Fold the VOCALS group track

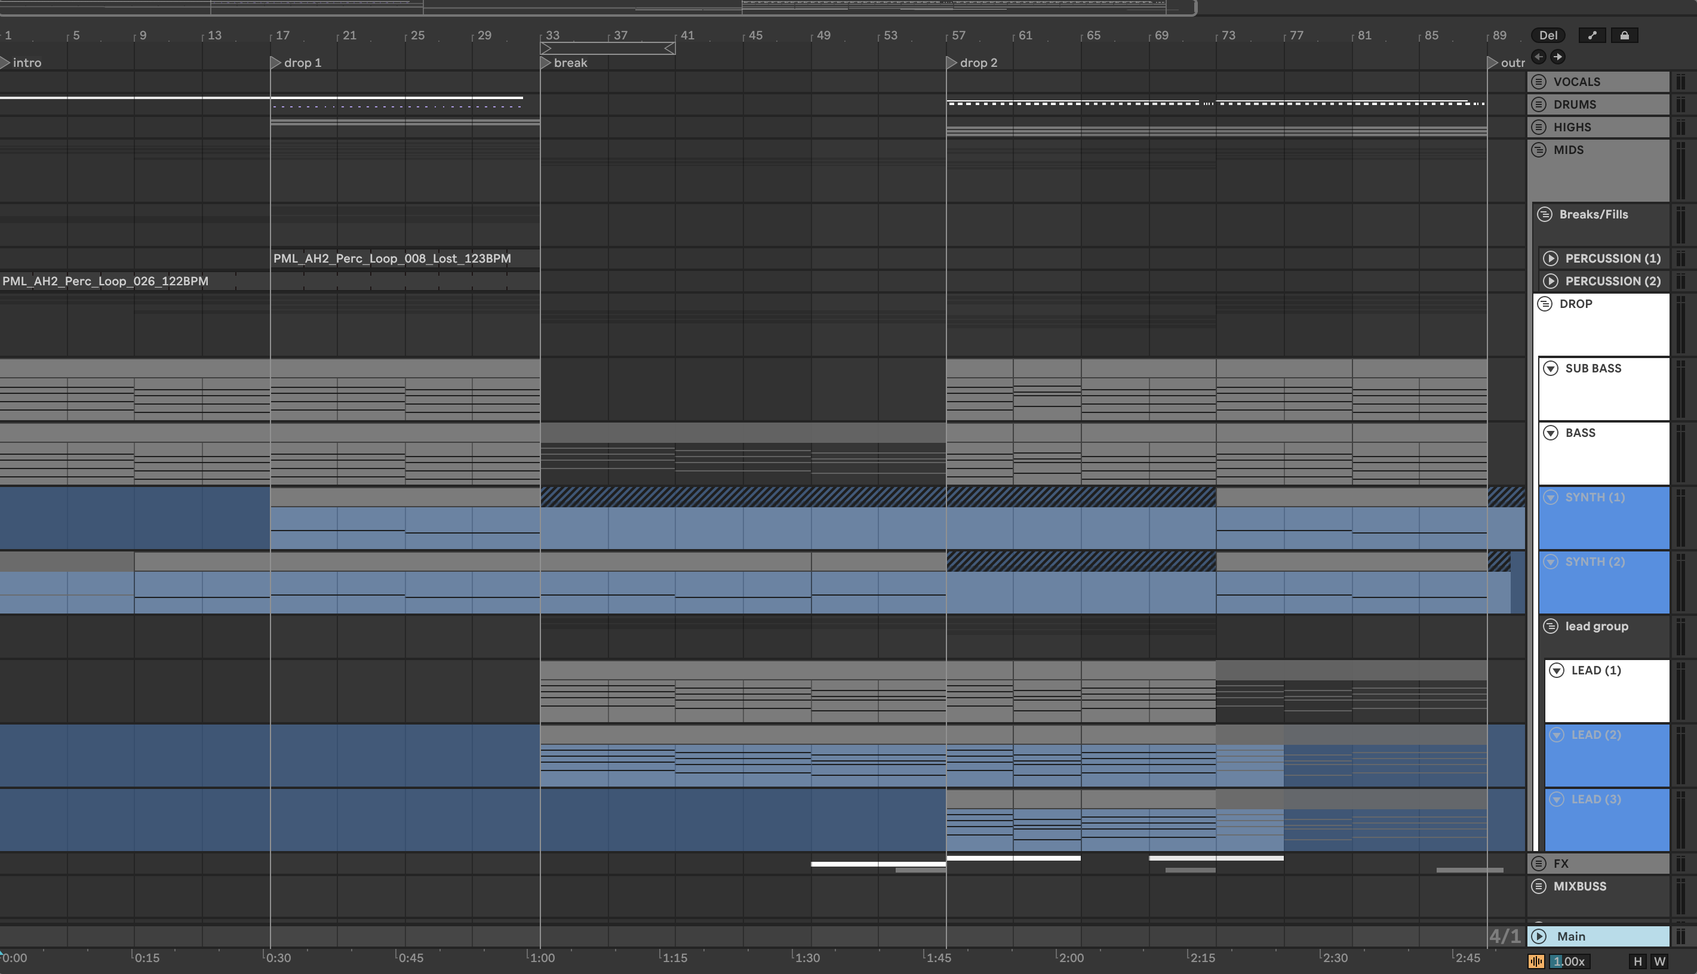(1539, 82)
